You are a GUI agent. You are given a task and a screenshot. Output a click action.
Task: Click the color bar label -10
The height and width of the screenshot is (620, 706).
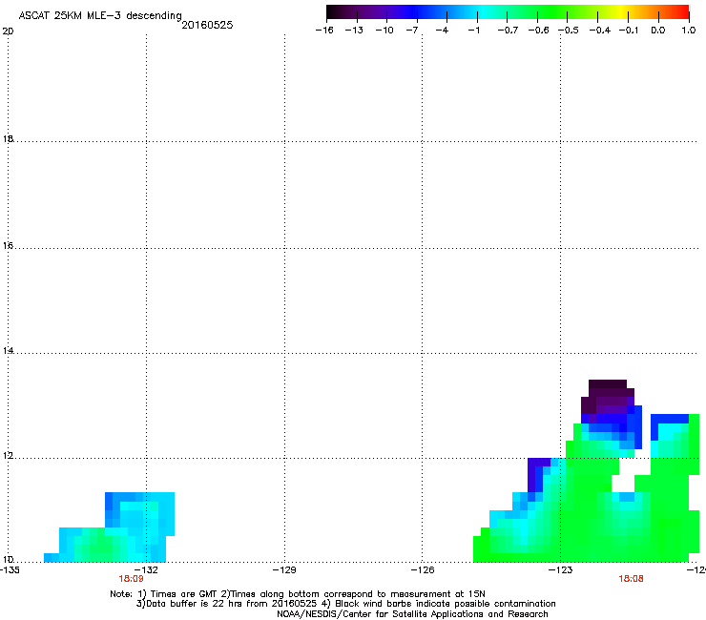pos(384,31)
